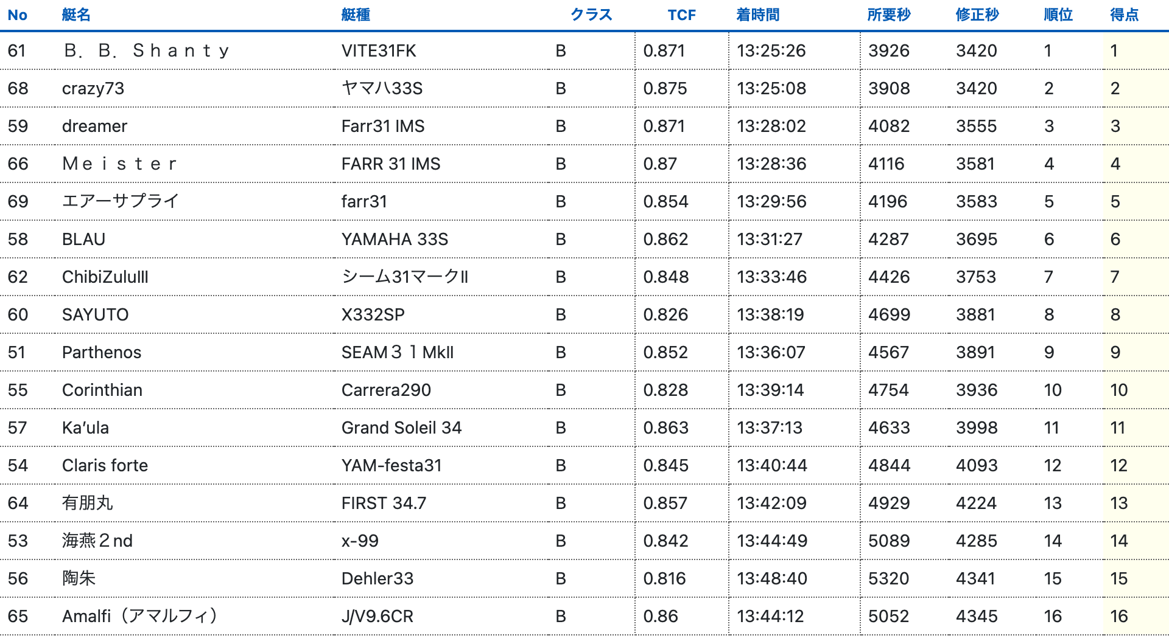Click the 修正秒 column header
Screen dimensions: 1169x644
coord(977,15)
